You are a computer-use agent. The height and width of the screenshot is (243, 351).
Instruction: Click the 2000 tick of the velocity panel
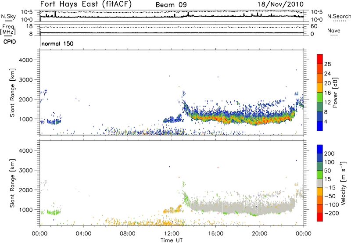click(26, 190)
